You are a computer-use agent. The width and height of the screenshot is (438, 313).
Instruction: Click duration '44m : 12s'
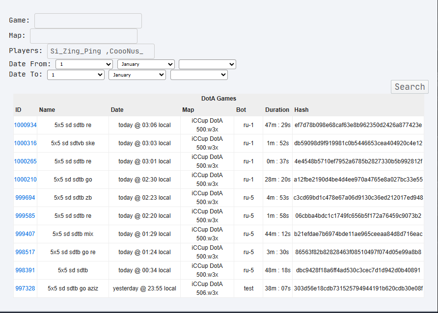click(x=277, y=234)
